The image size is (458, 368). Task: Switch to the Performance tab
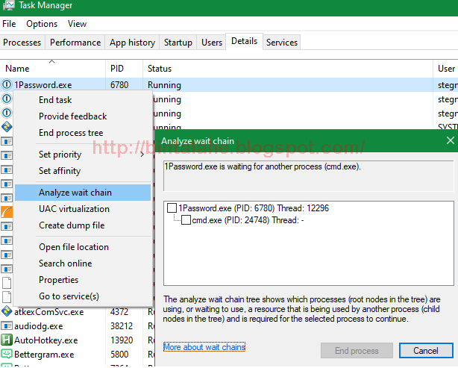[75, 43]
